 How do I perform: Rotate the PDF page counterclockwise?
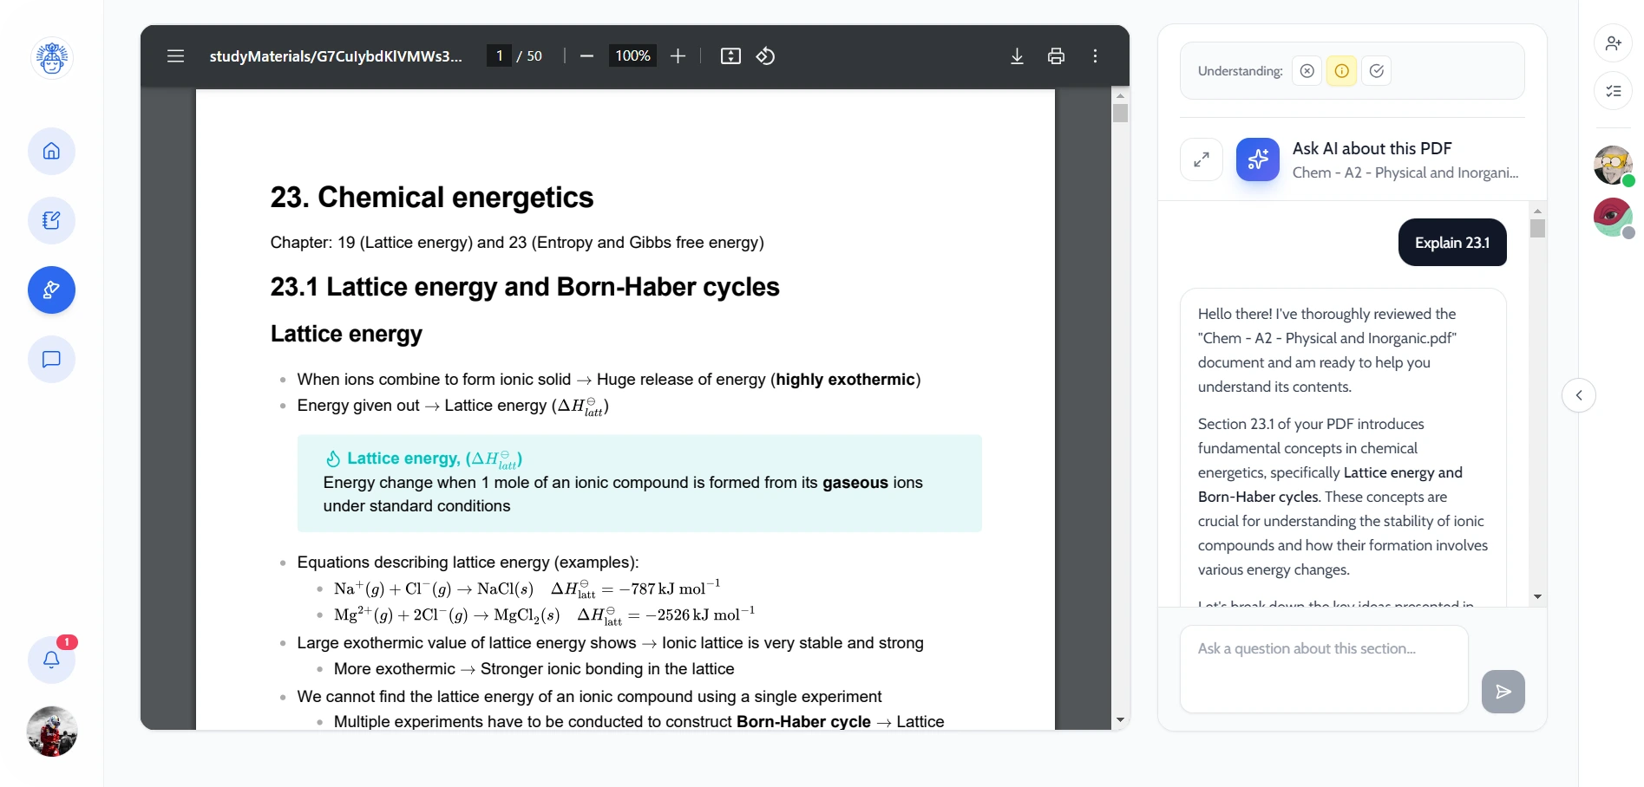[764, 55]
